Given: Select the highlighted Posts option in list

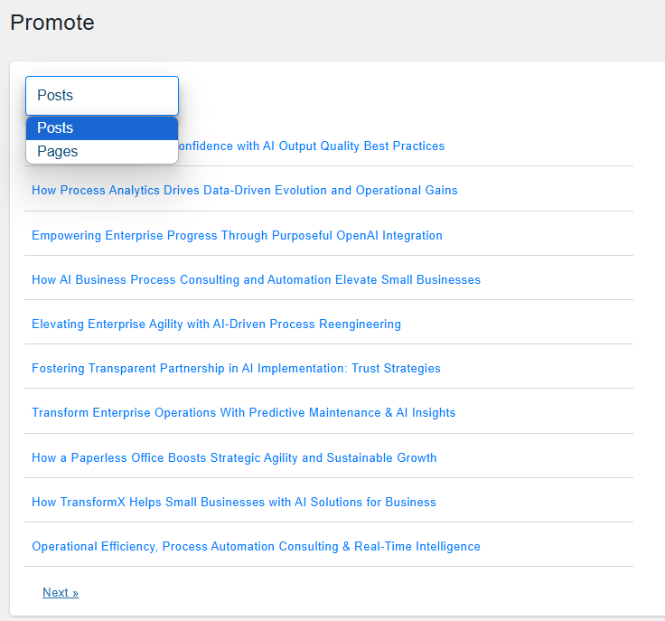Looking at the screenshot, I should [x=102, y=128].
